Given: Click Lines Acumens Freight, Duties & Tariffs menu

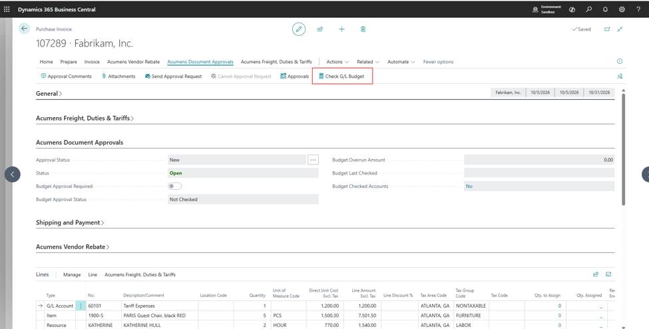Looking at the screenshot, I should tap(140, 274).
